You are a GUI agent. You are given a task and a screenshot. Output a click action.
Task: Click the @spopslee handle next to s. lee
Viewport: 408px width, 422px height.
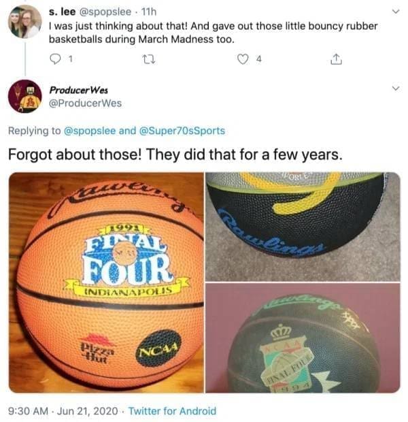[105, 12]
